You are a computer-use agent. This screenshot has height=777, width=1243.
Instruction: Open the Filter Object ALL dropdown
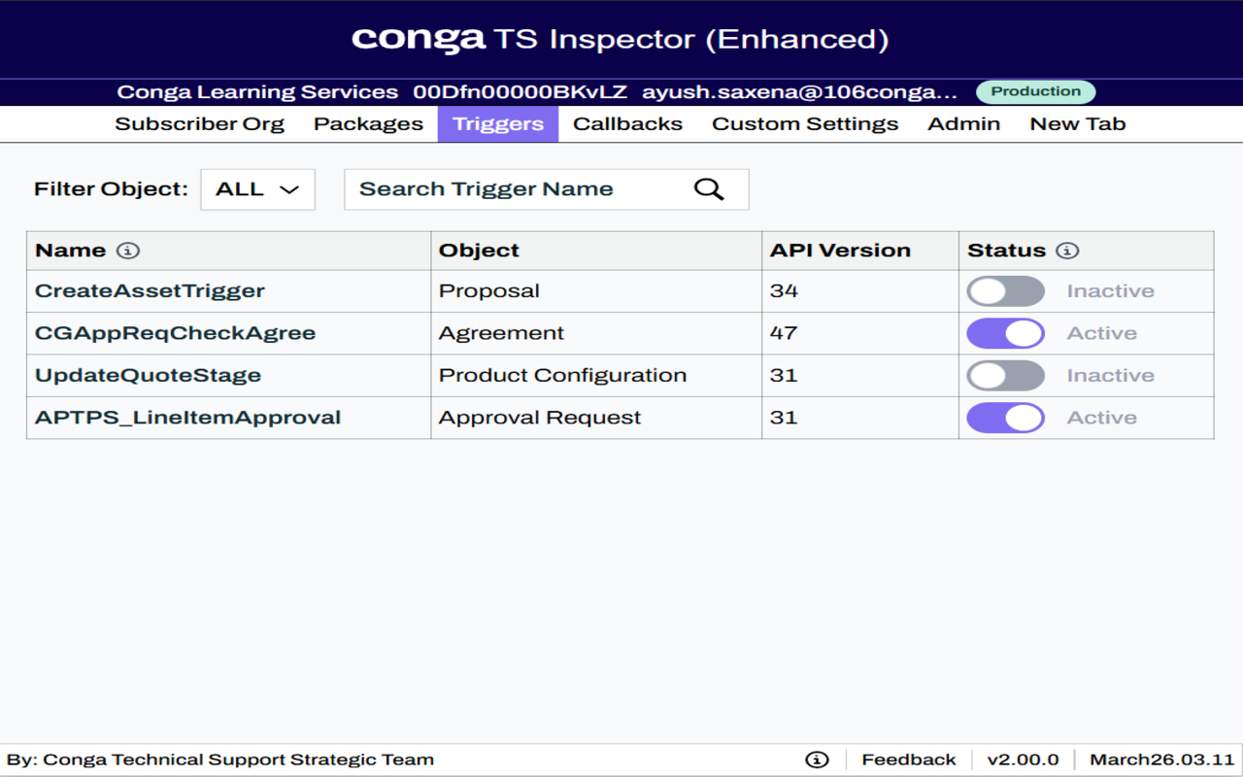coord(257,189)
